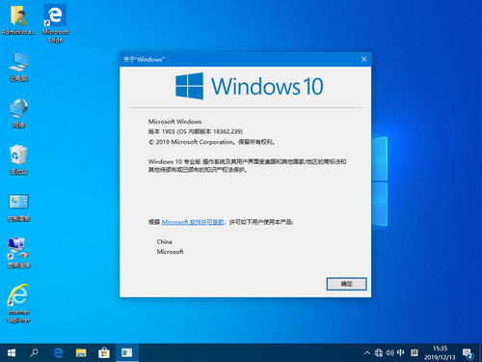Open the Administrator folder desktop icon
This screenshot has width=482, height=362.
coord(18,20)
